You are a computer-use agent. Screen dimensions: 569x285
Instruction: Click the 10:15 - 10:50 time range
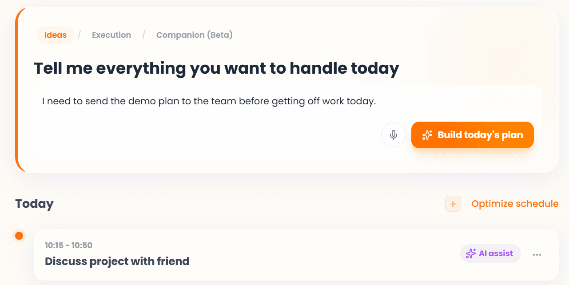(69, 245)
